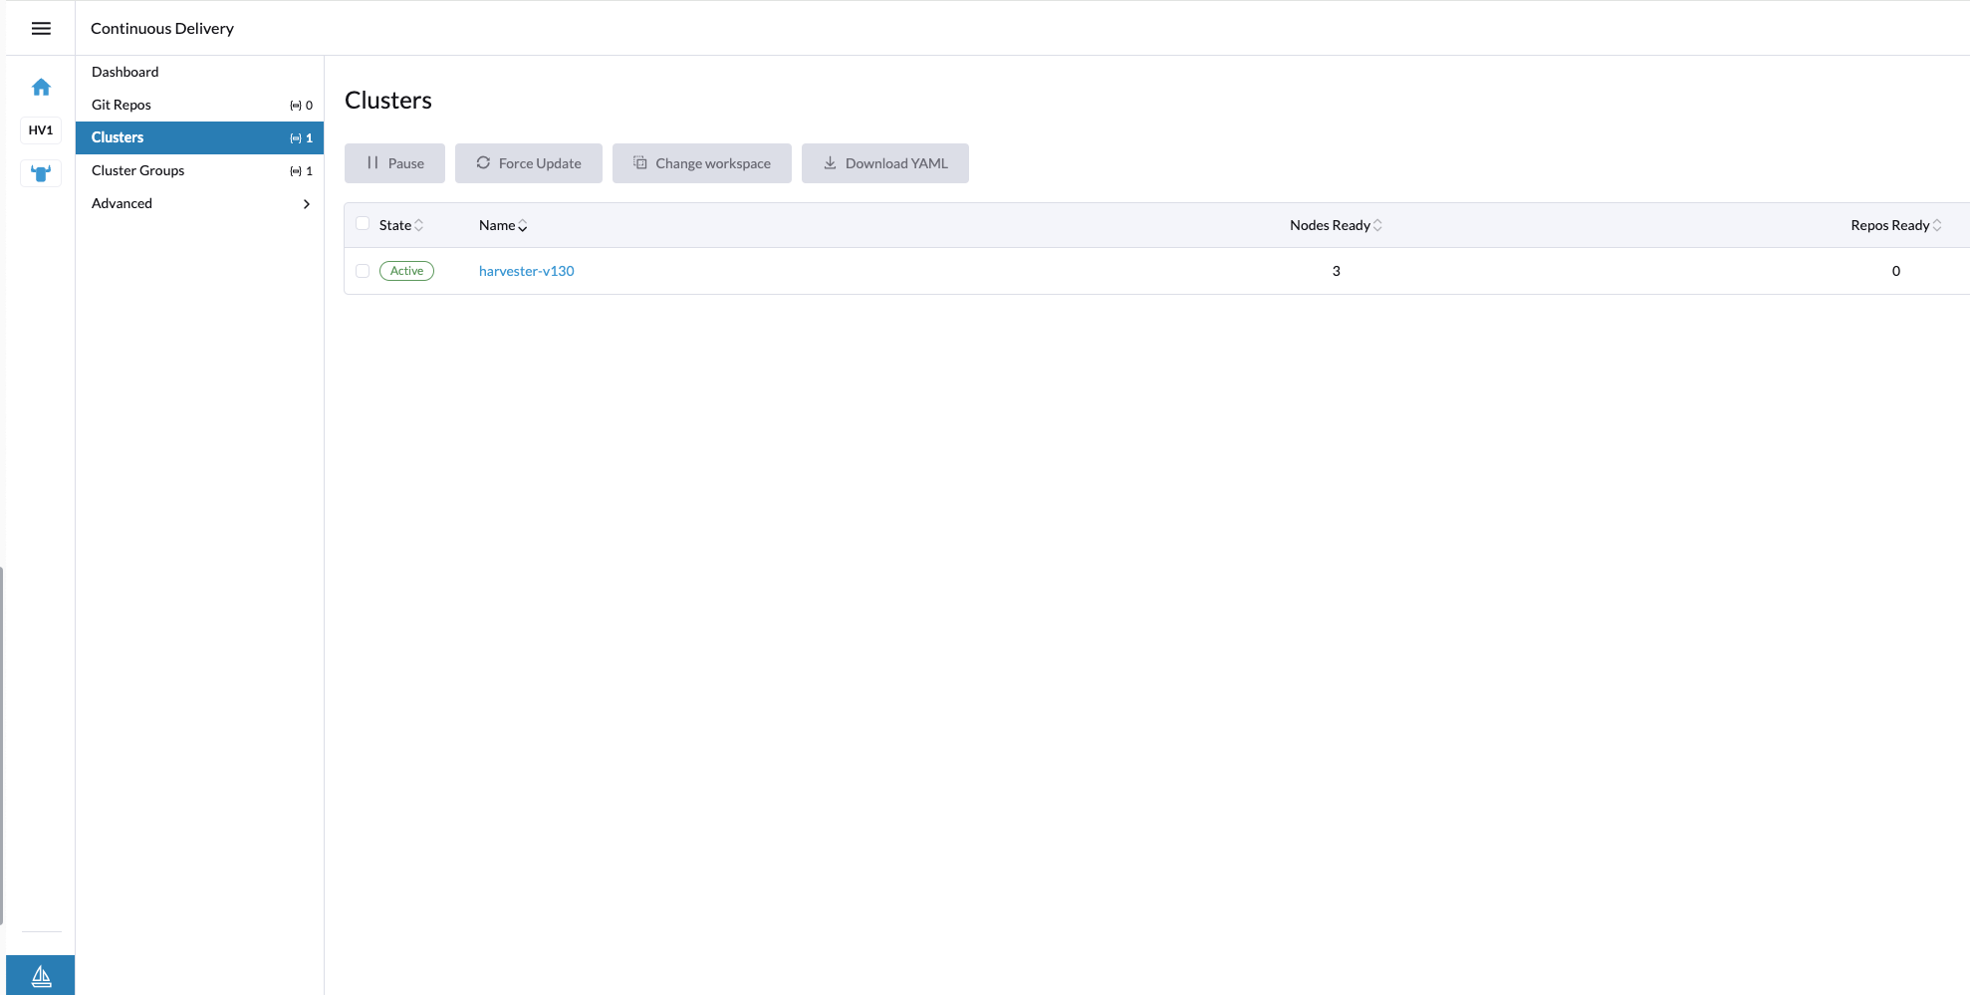Click the download icon on Download YAML

click(830, 162)
